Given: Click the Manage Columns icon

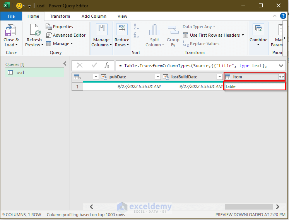Looking at the screenshot, I should 101,29.
